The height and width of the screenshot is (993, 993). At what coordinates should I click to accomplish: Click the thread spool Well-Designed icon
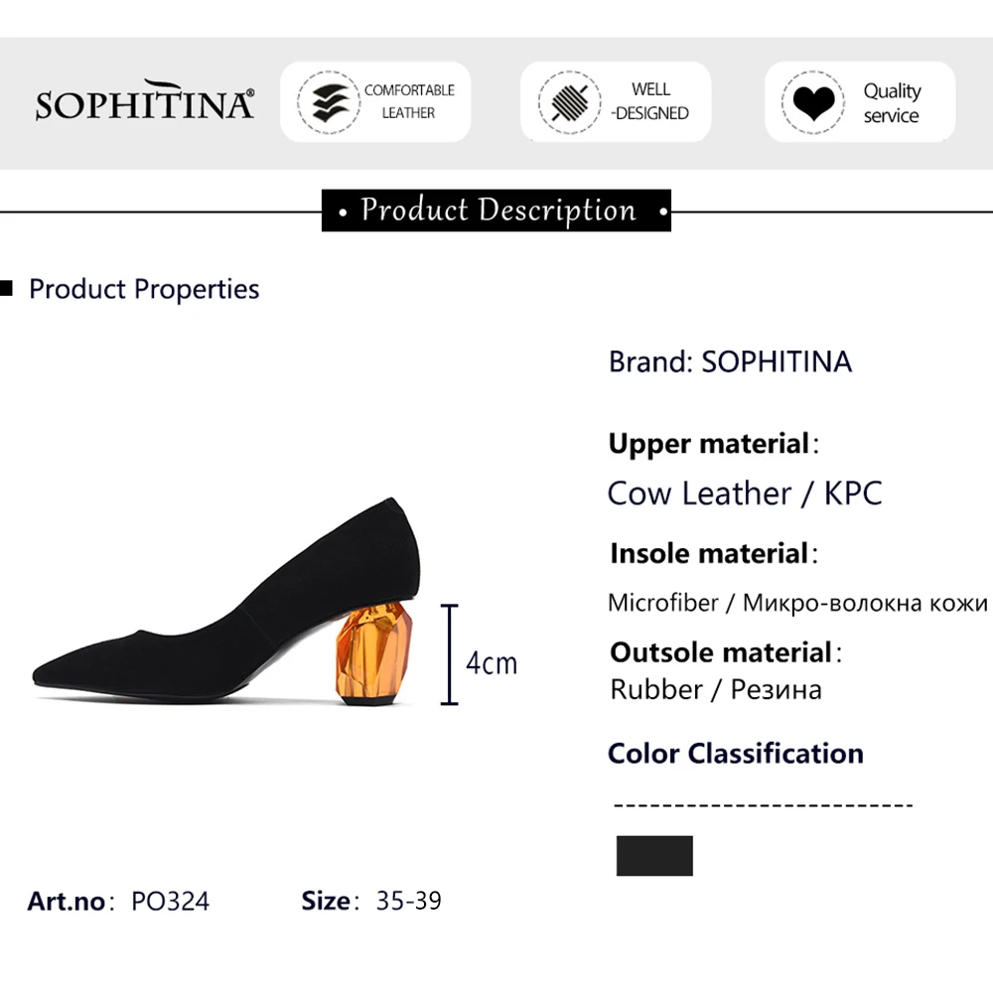[x=569, y=102]
